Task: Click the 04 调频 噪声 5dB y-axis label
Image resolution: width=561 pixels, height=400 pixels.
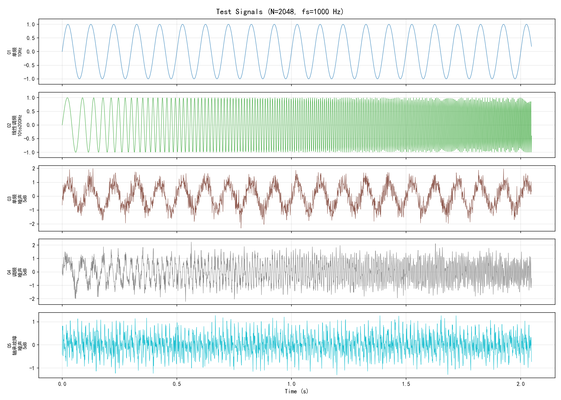Action: [17, 272]
